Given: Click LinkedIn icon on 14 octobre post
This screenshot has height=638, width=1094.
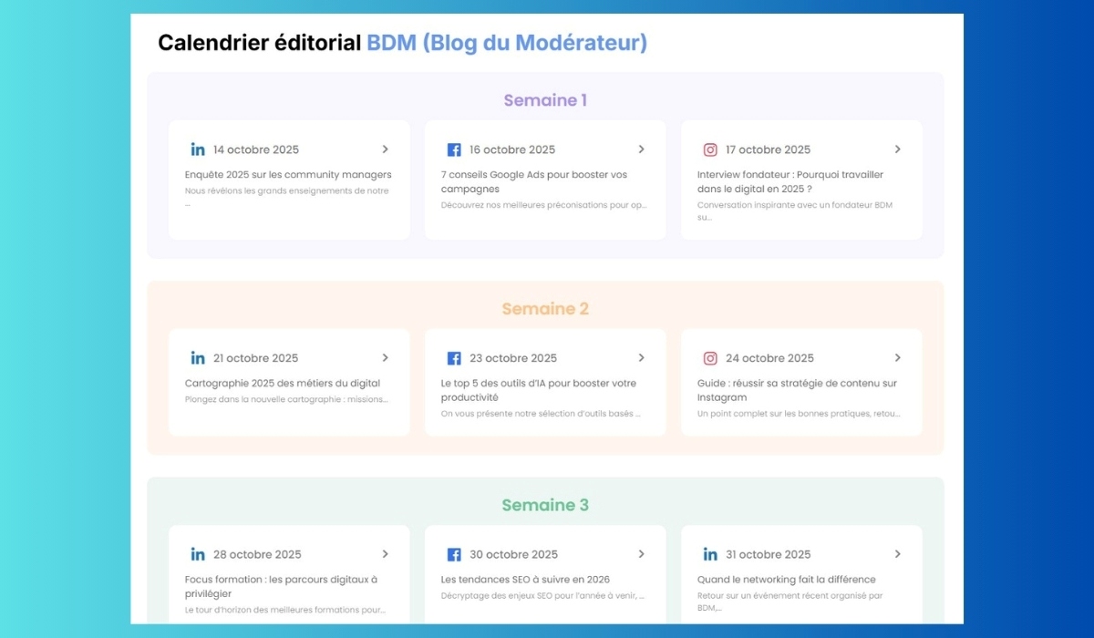Looking at the screenshot, I should 198,149.
